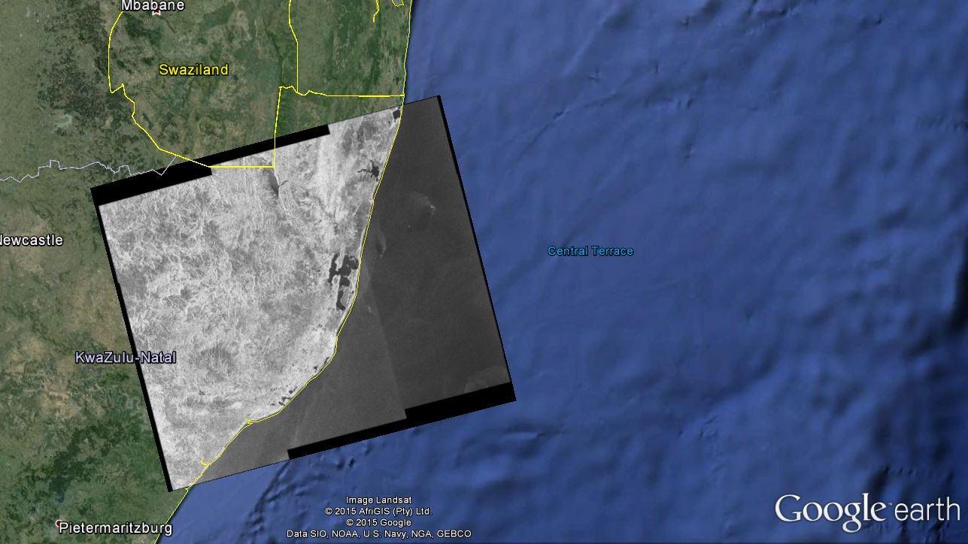This screenshot has width=968, height=544.
Task: Click the 2015 AfriGIS copyright text
Action: (378, 512)
